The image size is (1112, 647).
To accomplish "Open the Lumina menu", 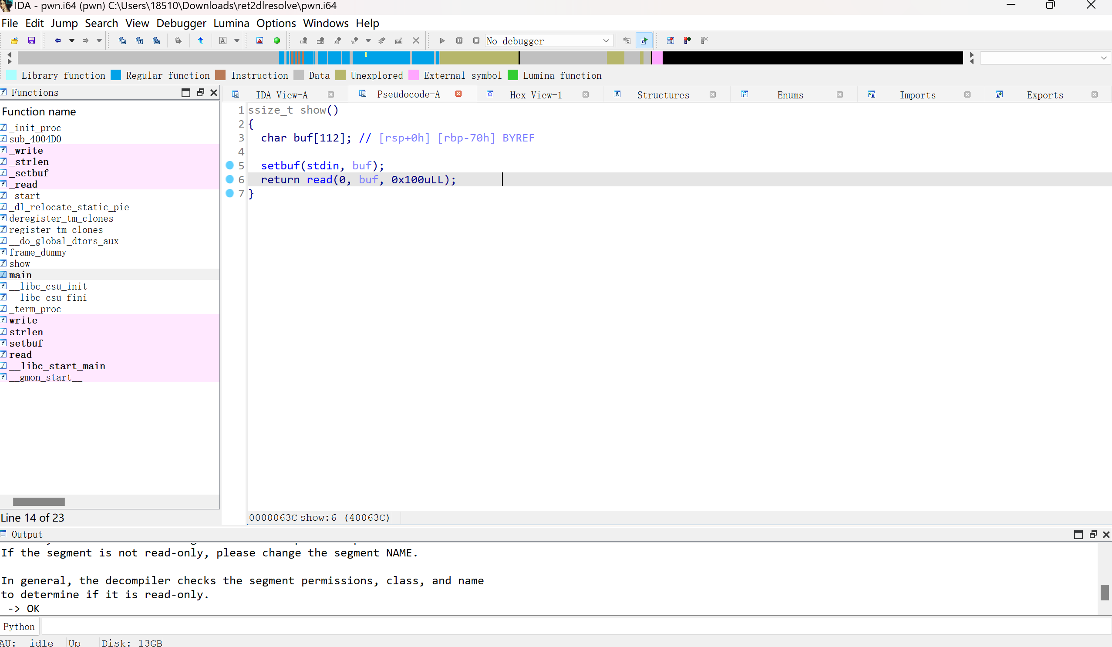I will (x=231, y=23).
